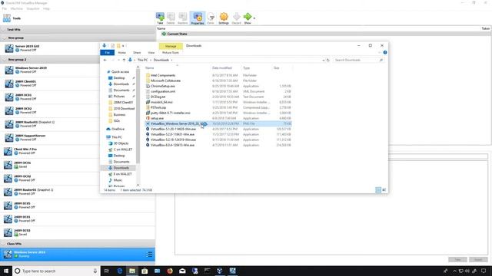Open the Machine menu in VirtualBox Manager
Screen dimensions: 492x276
coord(17,8)
